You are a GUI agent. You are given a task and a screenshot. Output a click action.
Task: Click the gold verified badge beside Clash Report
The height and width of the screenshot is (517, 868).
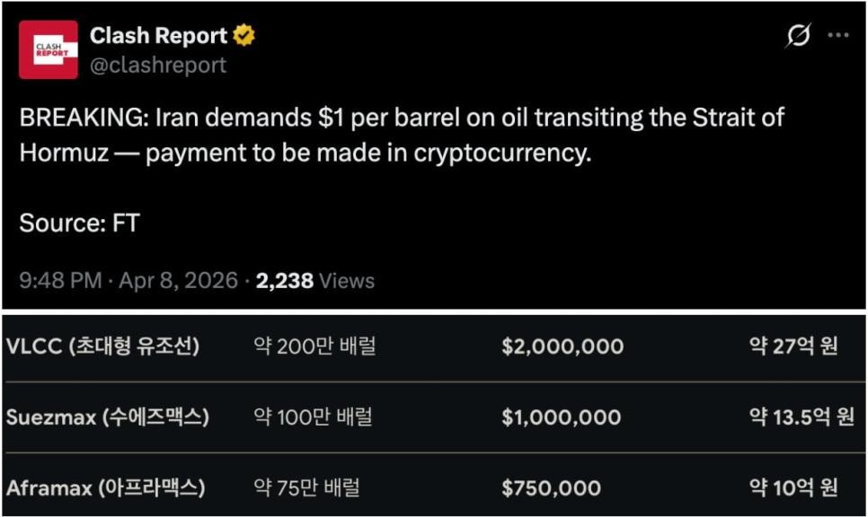[244, 36]
